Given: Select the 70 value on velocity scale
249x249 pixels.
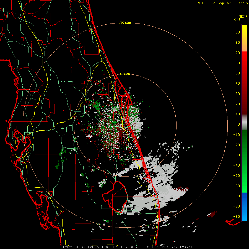Looking at the screenshot, I should point(238,53).
